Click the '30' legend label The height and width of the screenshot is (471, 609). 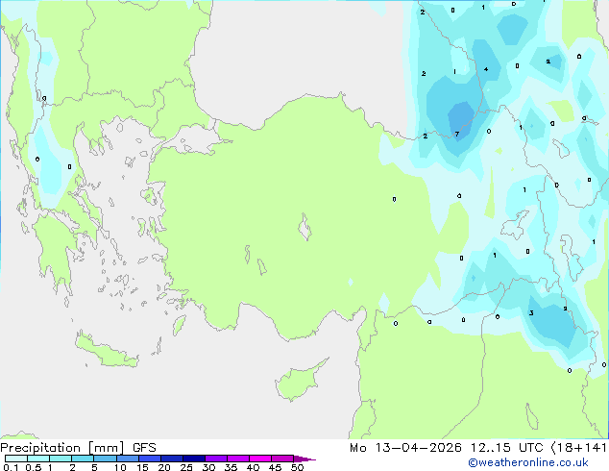[x=208, y=467]
